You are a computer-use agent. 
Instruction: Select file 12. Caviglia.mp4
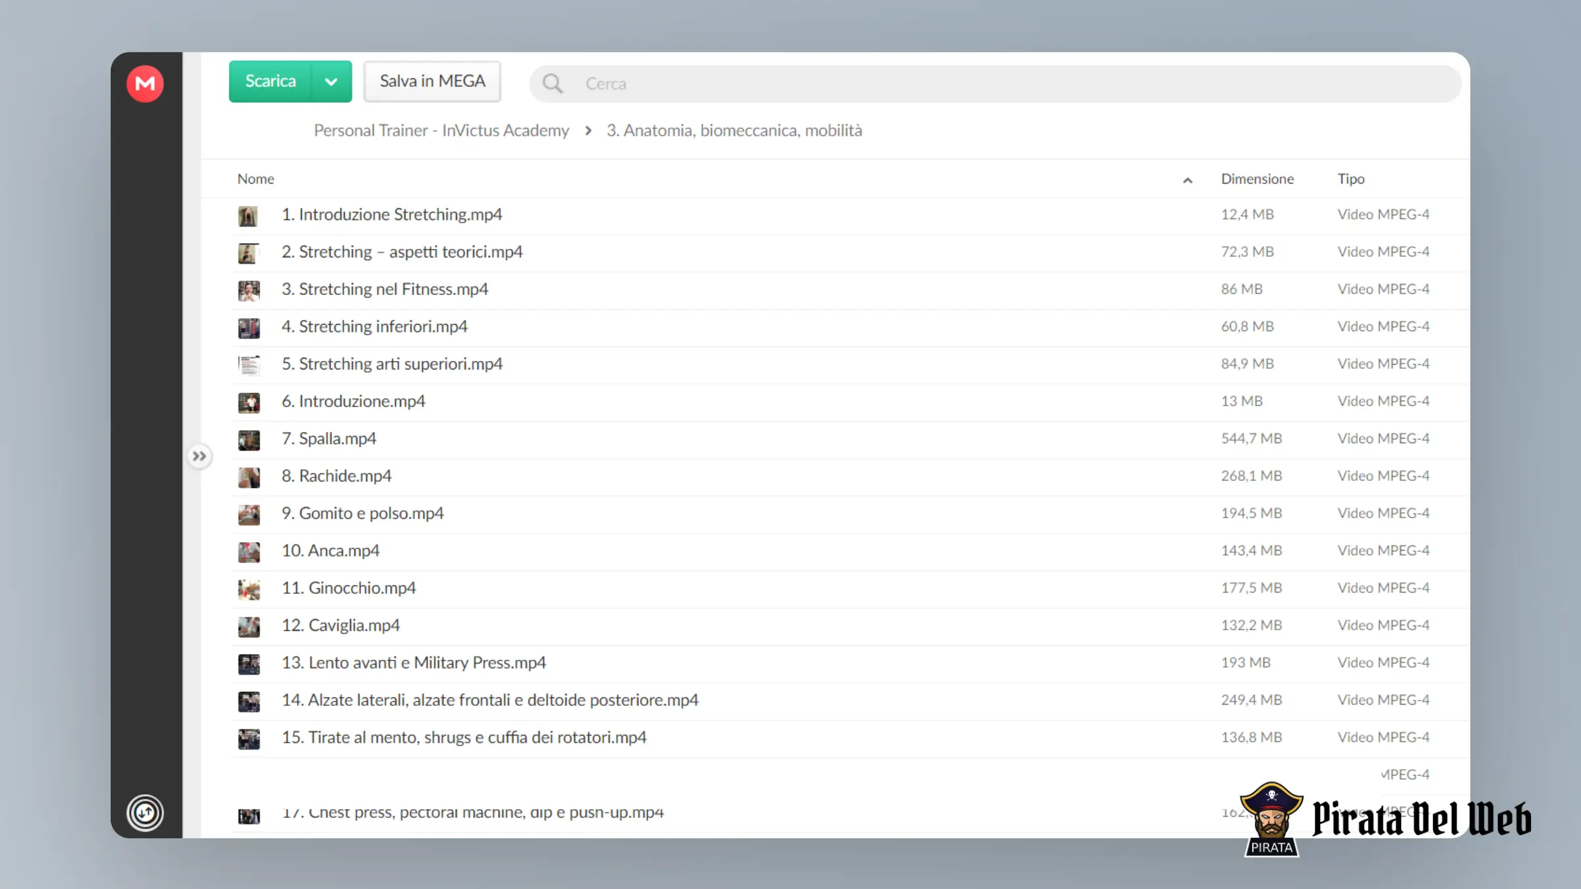point(341,625)
